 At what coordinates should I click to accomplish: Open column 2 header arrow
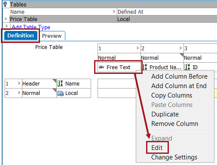pos(180,48)
